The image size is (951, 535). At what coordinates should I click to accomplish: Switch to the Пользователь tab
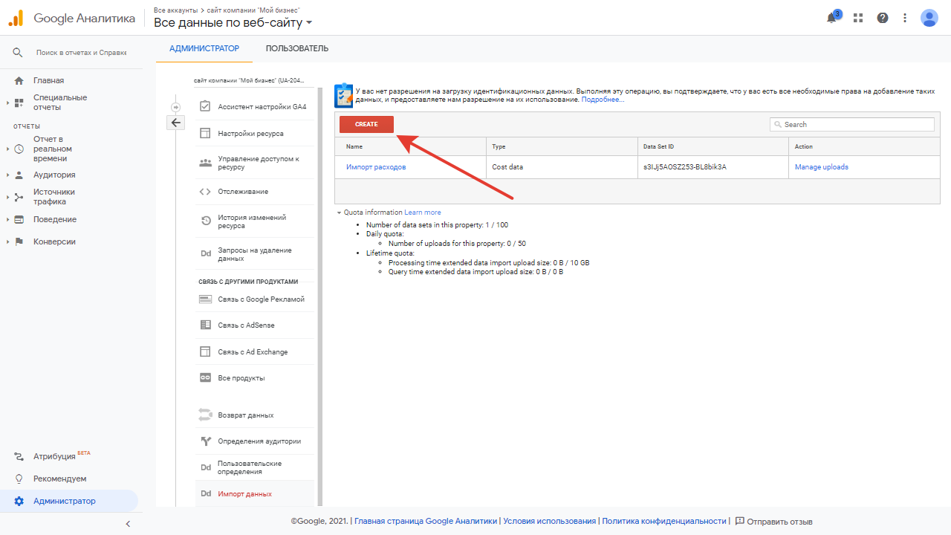(297, 49)
